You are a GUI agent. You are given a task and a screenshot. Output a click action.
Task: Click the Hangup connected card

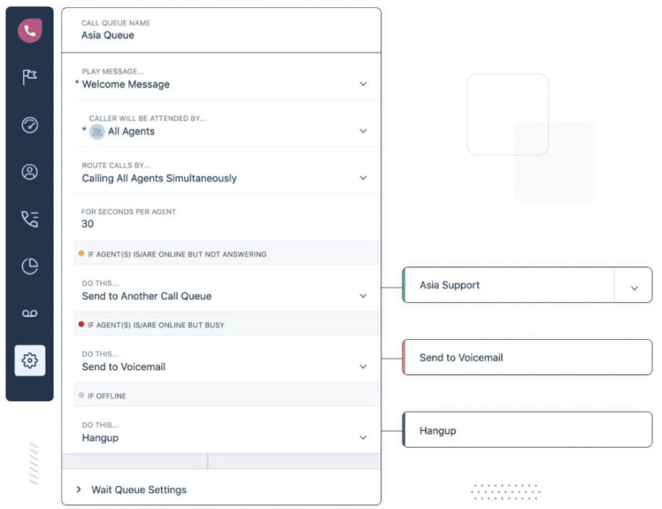tap(526, 430)
